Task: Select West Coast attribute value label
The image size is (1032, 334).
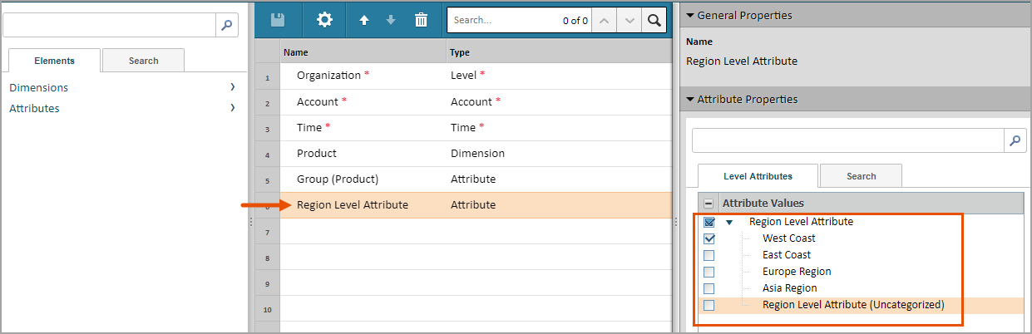Action: tap(789, 238)
